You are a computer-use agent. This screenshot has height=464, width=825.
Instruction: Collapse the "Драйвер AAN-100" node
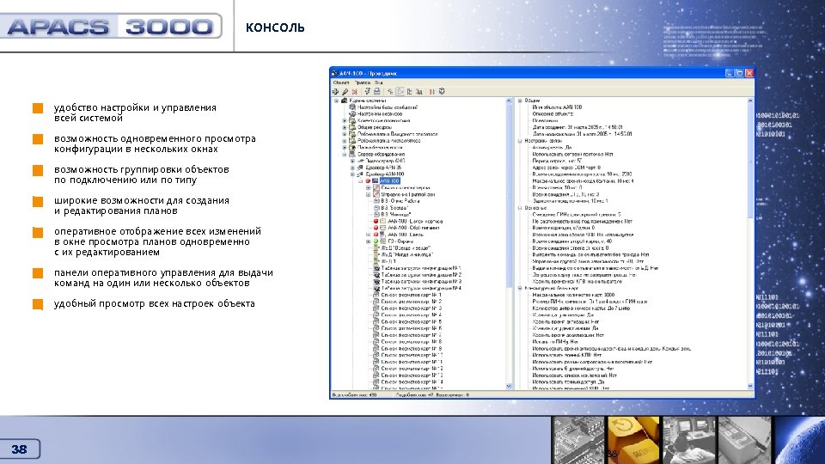coord(352,174)
